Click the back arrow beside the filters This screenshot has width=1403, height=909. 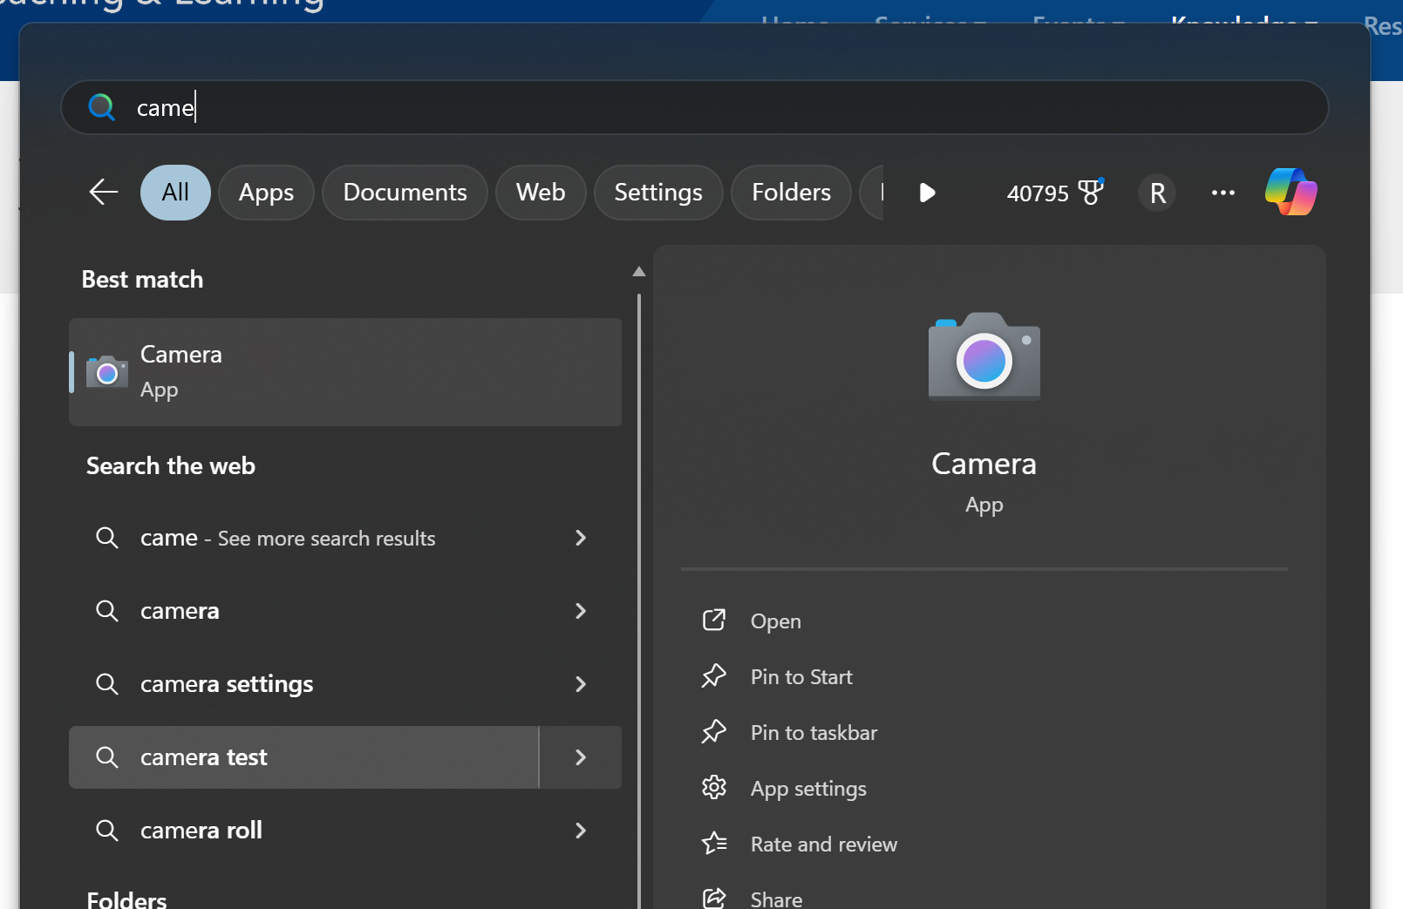pos(103,193)
